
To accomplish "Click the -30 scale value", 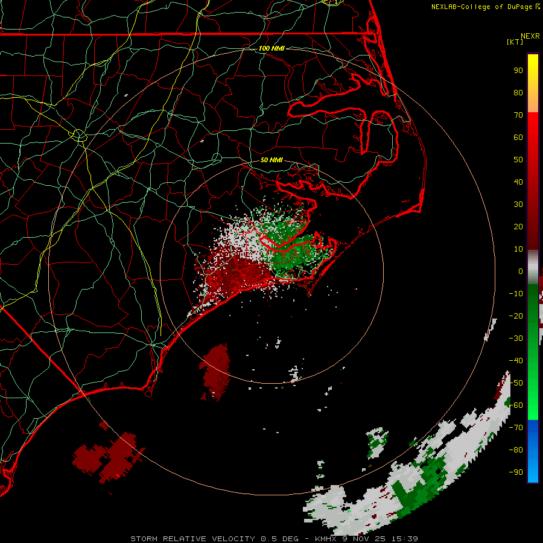I will (x=516, y=338).
